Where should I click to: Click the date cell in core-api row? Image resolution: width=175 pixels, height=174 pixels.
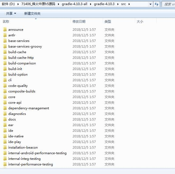click(x=84, y=102)
